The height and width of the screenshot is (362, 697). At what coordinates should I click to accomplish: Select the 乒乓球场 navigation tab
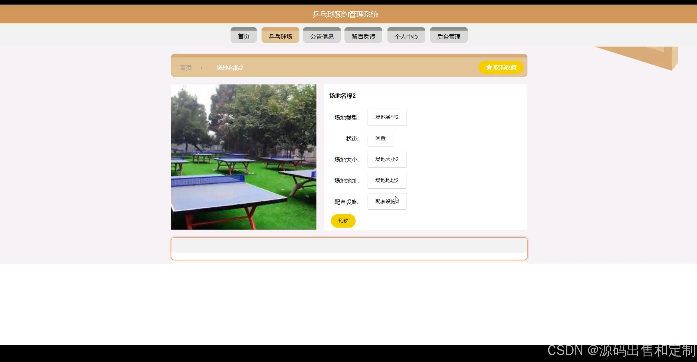(x=280, y=36)
